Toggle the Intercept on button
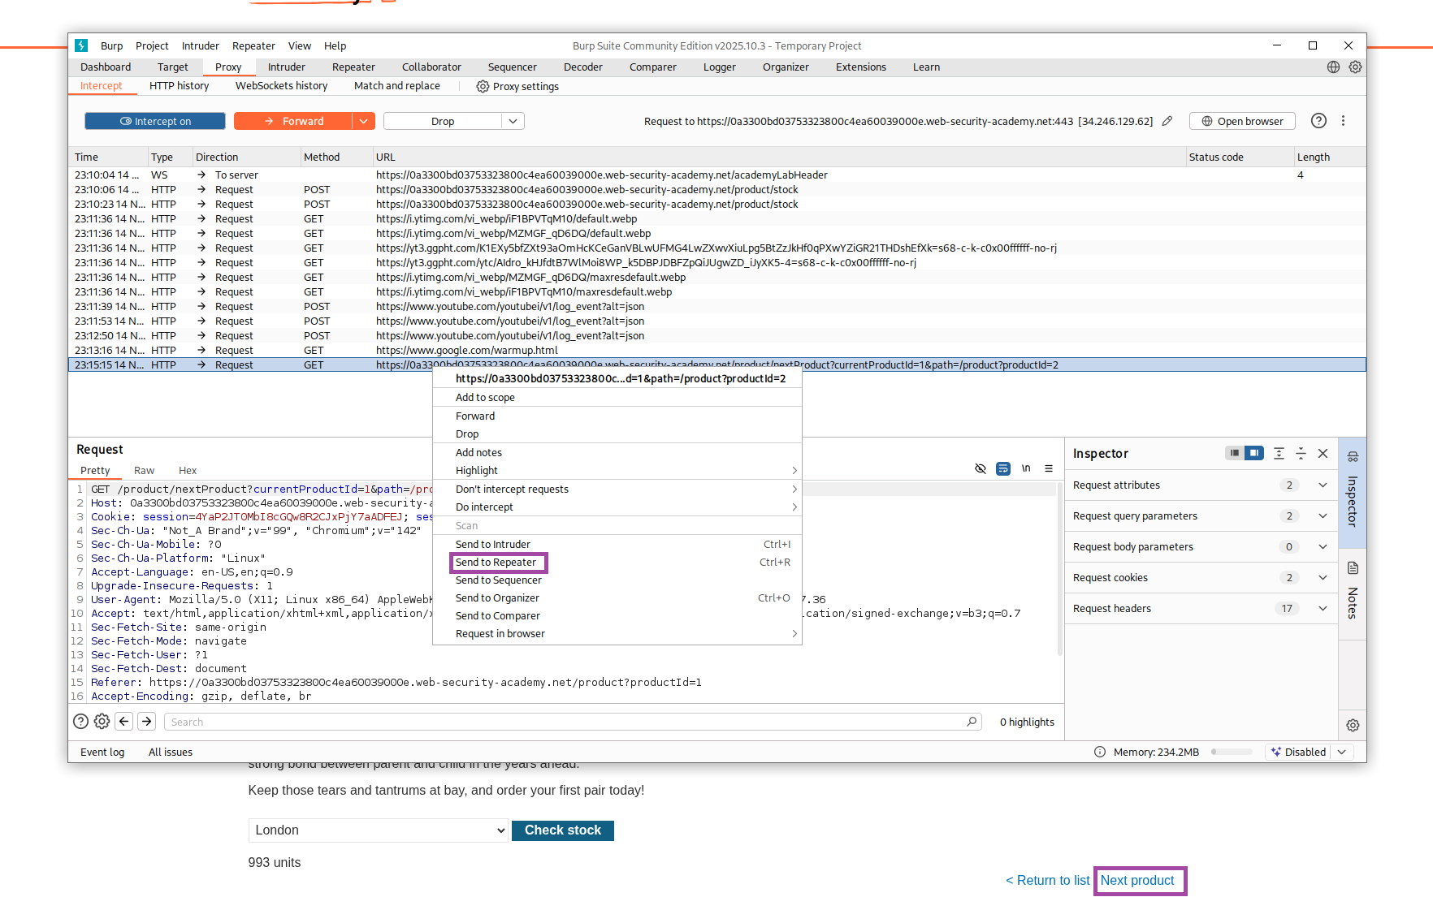 [x=155, y=121]
